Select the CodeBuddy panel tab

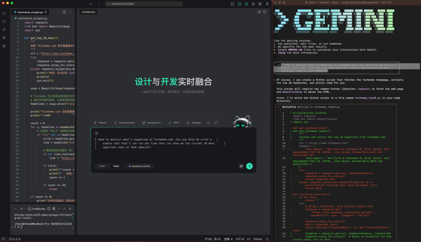[x=88, y=12]
